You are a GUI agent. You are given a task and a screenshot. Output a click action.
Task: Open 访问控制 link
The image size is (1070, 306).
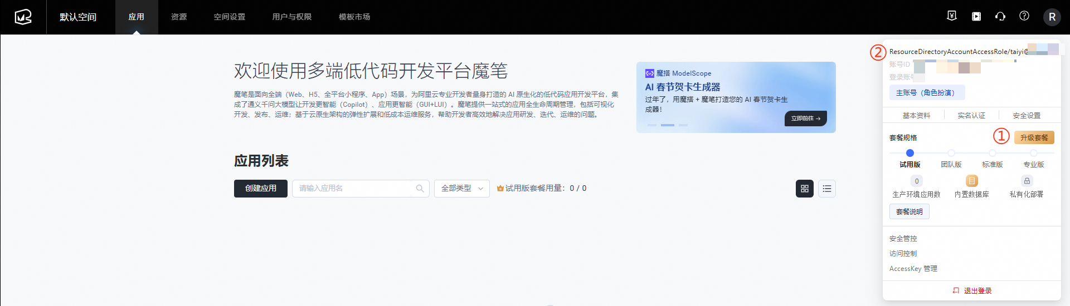point(903,254)
